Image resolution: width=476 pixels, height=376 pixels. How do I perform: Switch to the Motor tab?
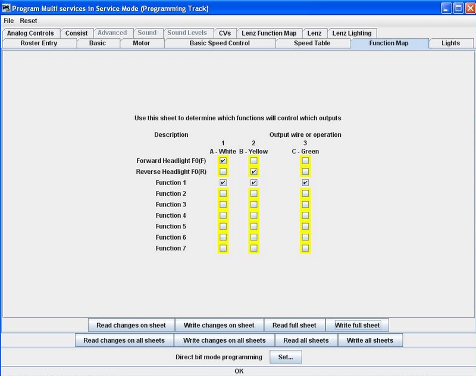(142, 43)
